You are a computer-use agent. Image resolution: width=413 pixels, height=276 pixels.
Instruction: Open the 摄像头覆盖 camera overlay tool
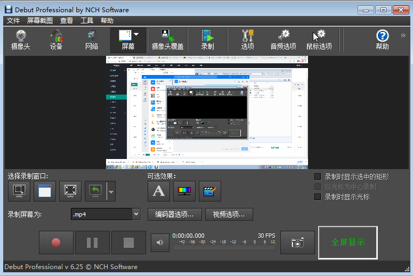coord(167,40)
